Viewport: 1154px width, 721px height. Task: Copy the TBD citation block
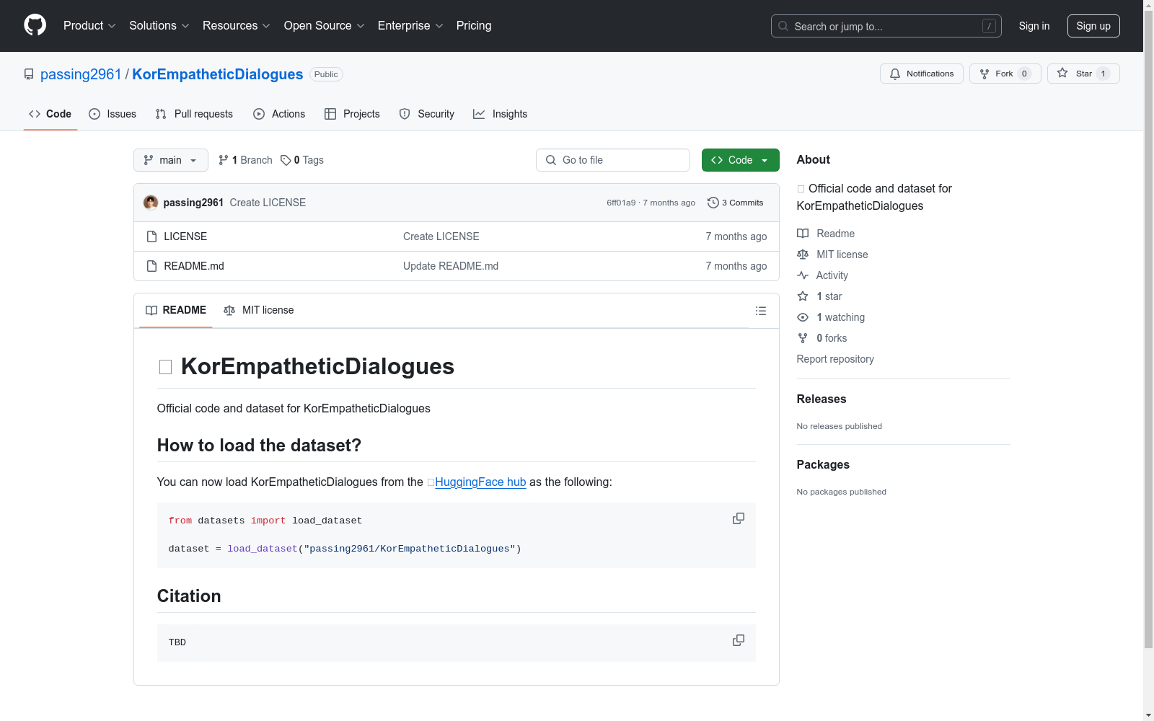coord(739,641)
